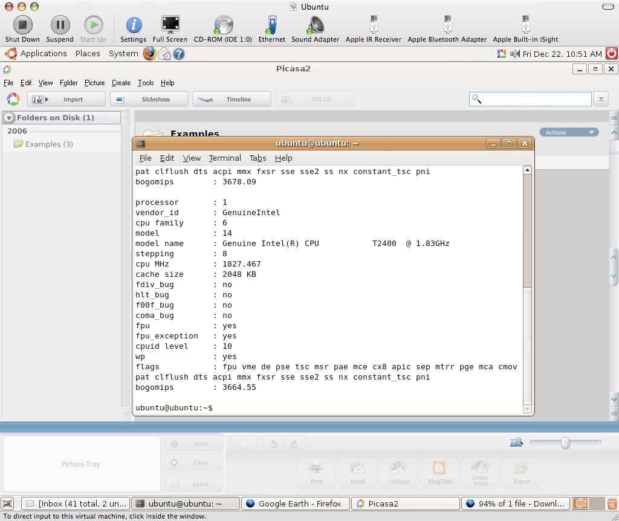This screenshot has width=619, height=521.
Task: Start a Slideshow in Picasa
Action: 149,99
